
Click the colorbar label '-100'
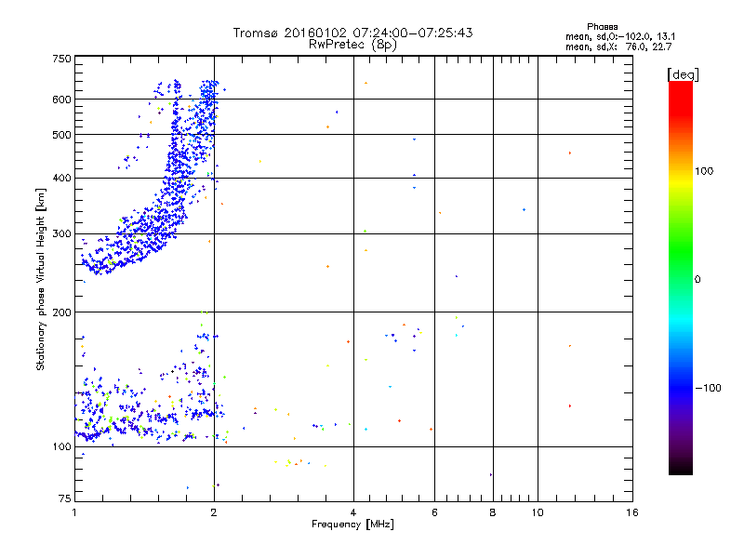pos(709,388)
